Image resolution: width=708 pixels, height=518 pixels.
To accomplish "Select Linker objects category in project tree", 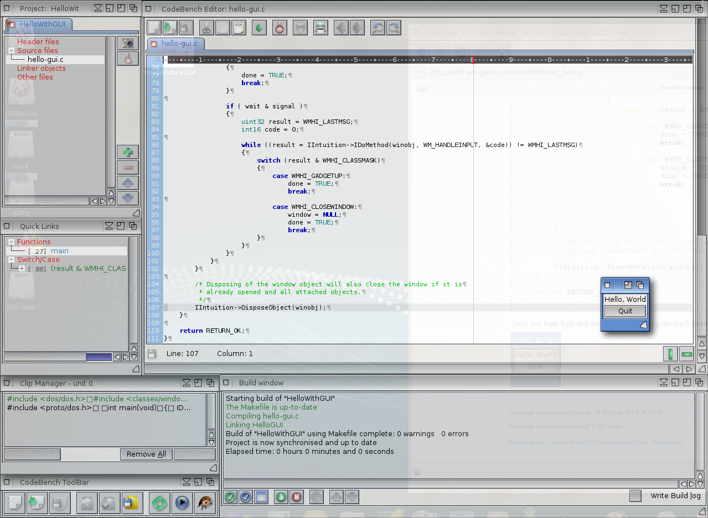I will (41, 68).
